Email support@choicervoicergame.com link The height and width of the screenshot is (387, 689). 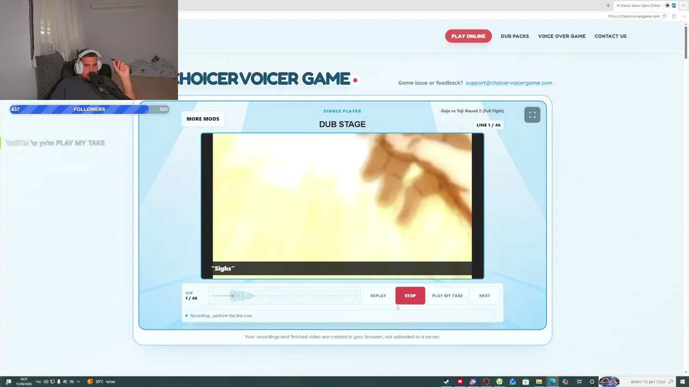tap(509, 83)
